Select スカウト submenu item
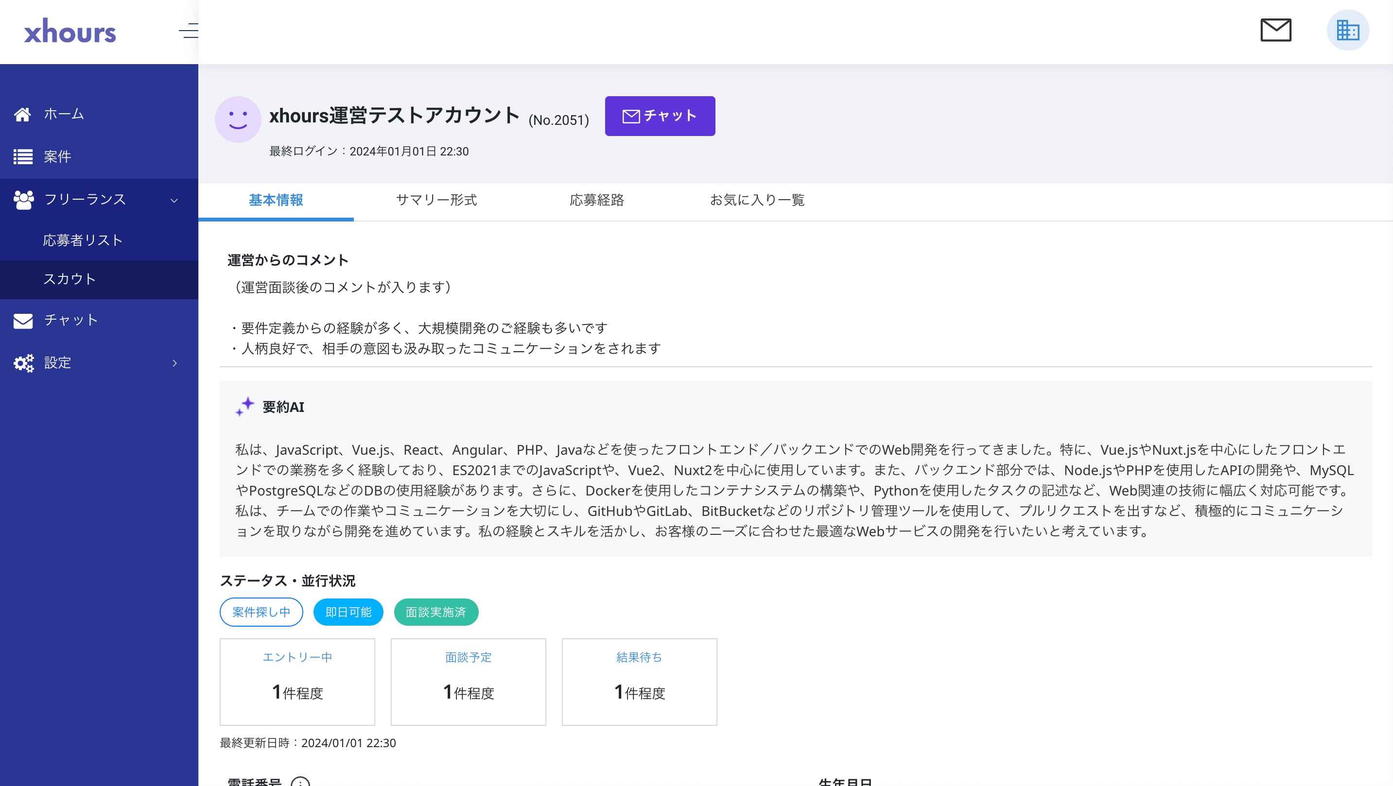This screenshot has height=786, width=1393. [69, 279]
